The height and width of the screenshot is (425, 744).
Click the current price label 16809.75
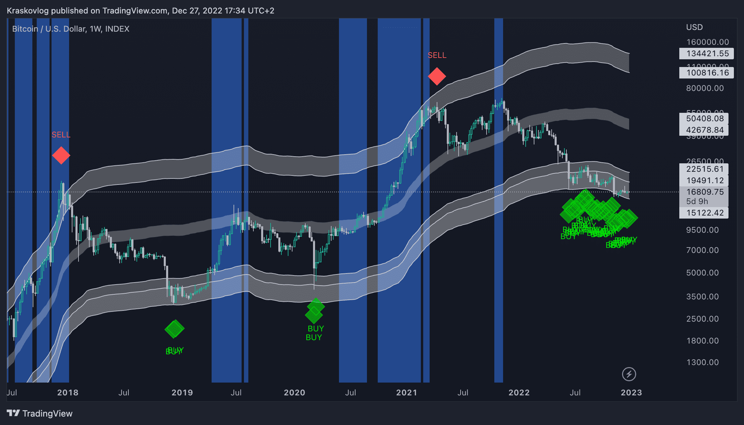tap(705, 192)
